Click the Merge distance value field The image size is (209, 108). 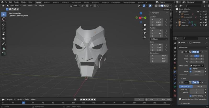click(198, 71)
